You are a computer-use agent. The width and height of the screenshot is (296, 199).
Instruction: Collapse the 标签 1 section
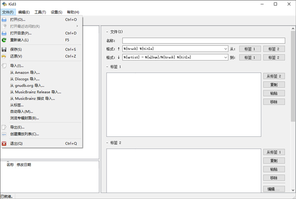point(107,66)
